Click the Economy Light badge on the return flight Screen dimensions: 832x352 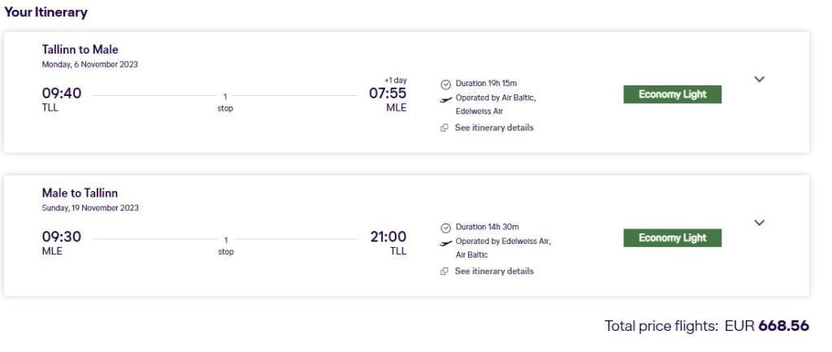click(x=672, y=238)
